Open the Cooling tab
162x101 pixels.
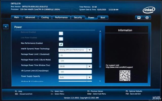[x=45, y=17]
